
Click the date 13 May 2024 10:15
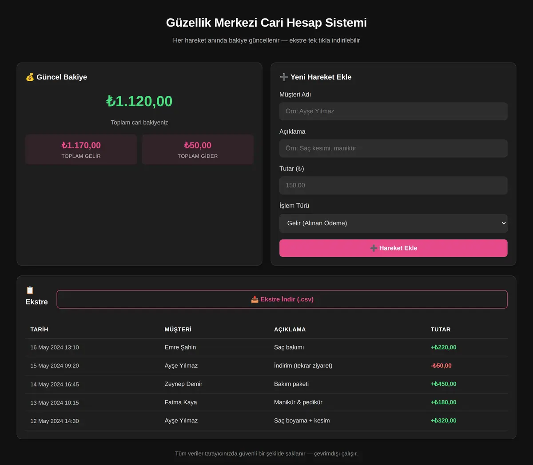(55, 403)
